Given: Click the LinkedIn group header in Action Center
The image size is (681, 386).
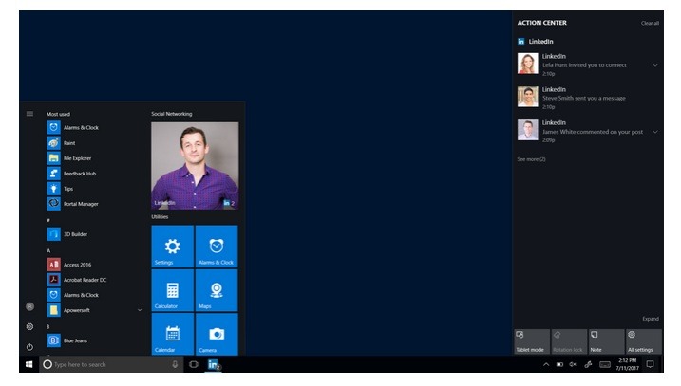Looking at the screenshot, I should click(536, 41).
